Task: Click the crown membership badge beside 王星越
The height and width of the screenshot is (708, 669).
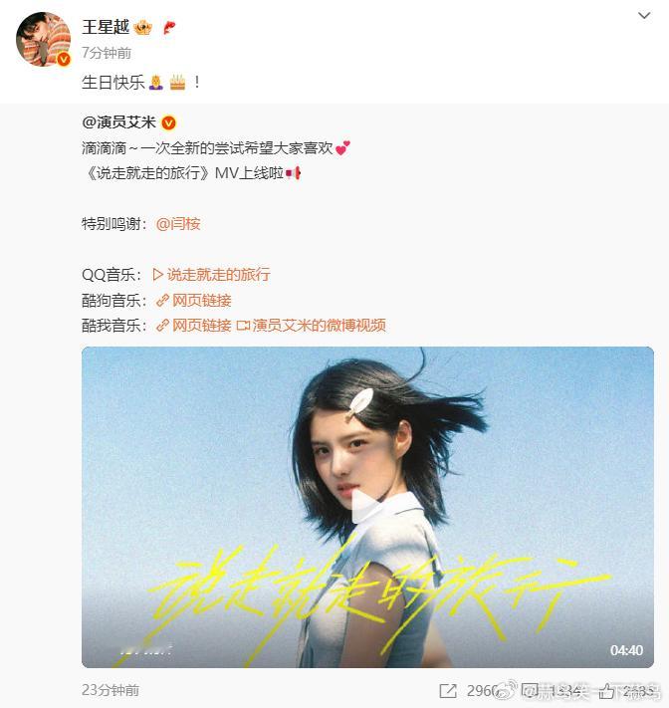Action: coord(142,28)
